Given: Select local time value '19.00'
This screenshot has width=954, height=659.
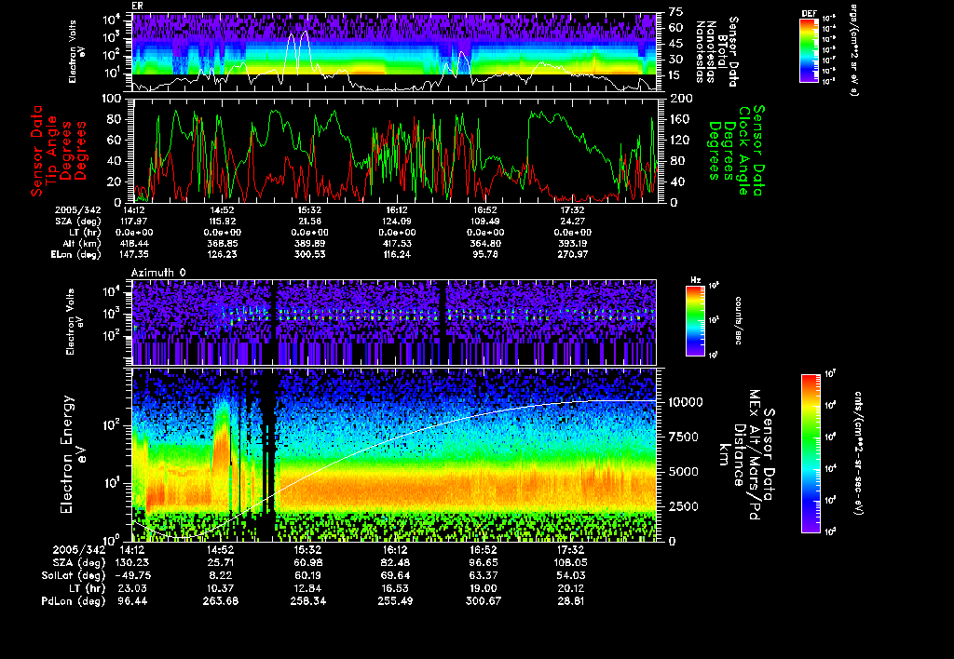Looking at the screenshot, I should click(484, 588).
